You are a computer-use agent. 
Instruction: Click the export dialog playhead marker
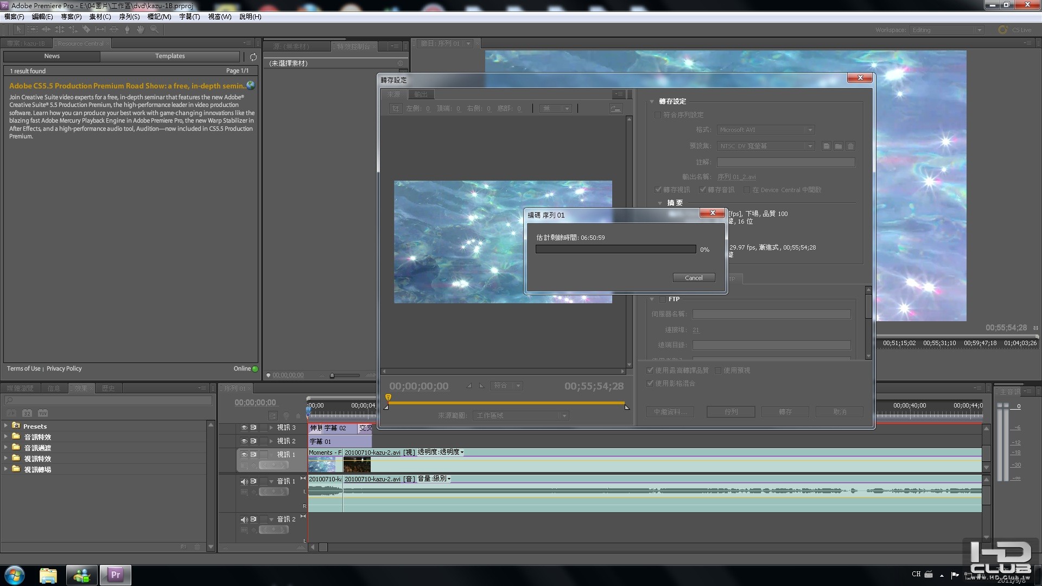(388, 397)
